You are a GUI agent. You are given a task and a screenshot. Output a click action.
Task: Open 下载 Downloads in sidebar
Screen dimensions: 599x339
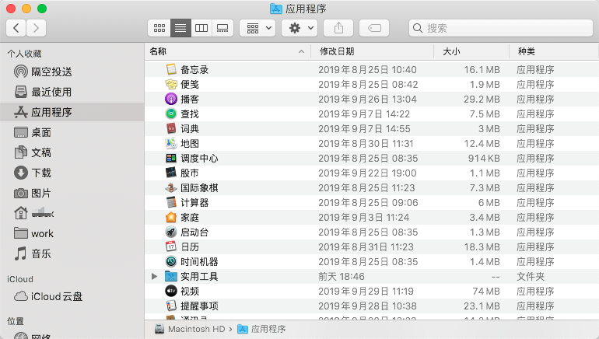click(41, 173)
